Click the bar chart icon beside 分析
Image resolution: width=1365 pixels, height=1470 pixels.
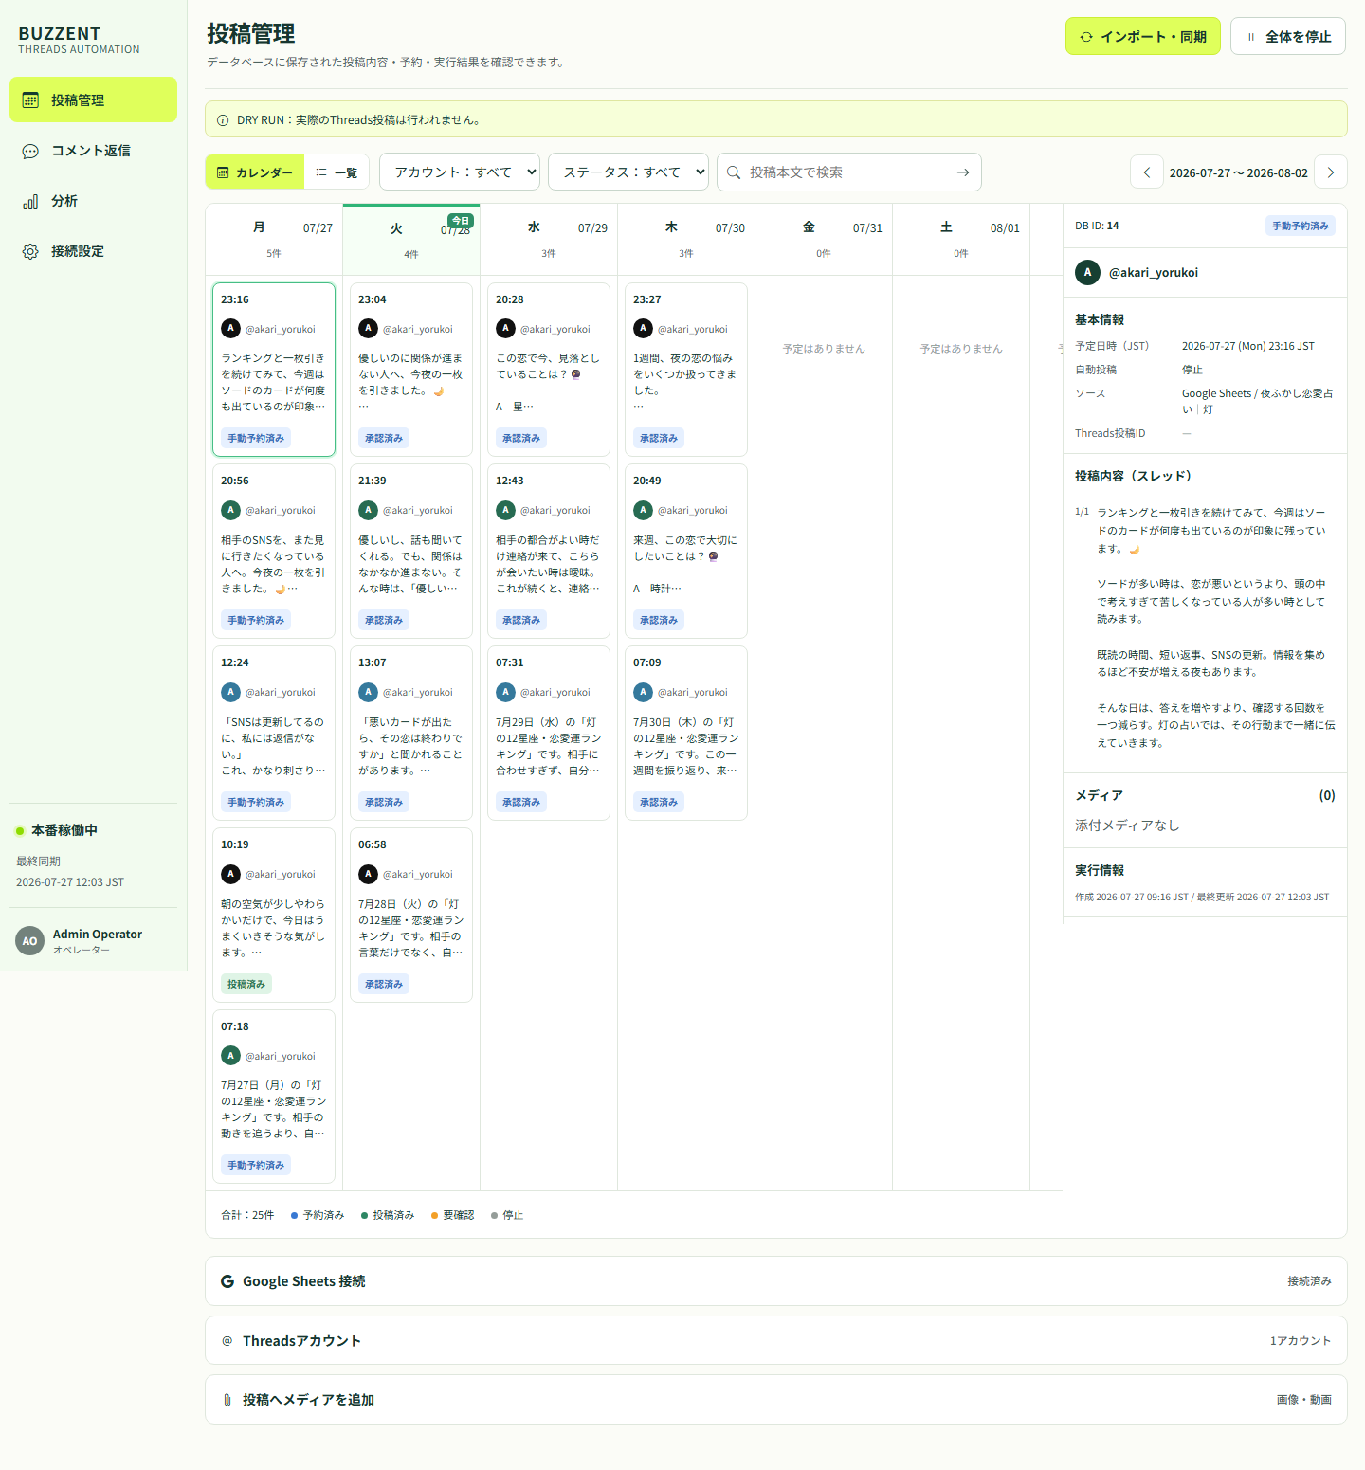(x=30, y=201)
